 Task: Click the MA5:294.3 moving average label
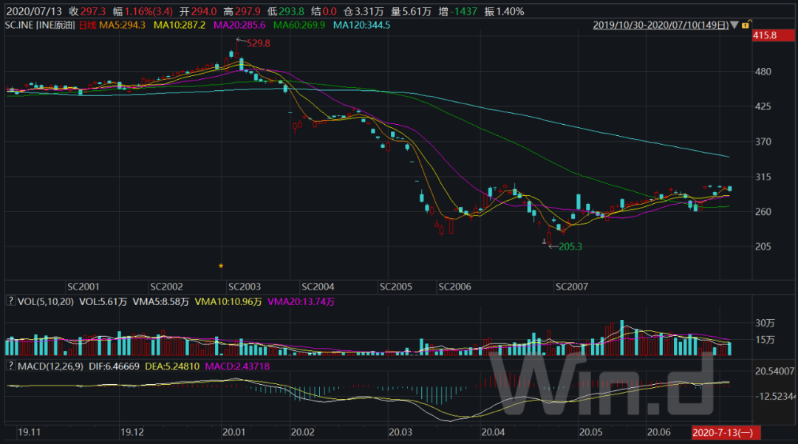(122, 25)
